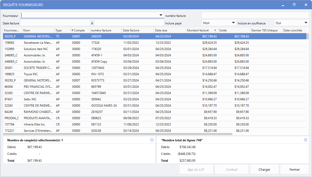
Task: Click invoice date 11/08/2023
Action: 131,124
